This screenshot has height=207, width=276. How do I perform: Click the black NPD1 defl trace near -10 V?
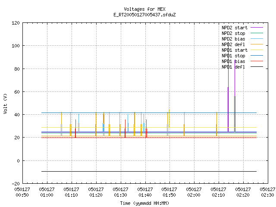[149, 171]
